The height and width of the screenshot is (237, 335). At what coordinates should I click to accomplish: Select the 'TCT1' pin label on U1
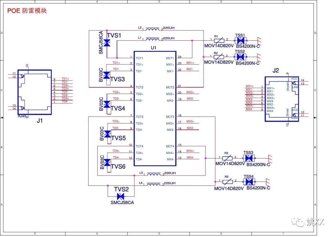click(x=140, y=58)
